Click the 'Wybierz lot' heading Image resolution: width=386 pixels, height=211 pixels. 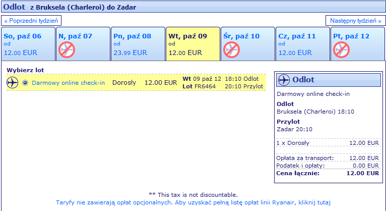[x=25, y=70]
